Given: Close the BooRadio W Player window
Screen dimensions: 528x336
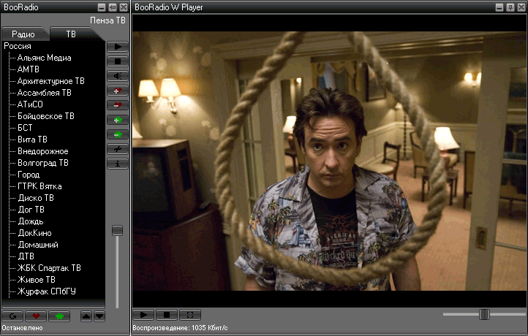Looking at the screenshot, I should pyautogui.click(x=521, y=7).
